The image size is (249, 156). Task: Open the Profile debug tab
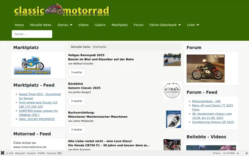[41, 153]
